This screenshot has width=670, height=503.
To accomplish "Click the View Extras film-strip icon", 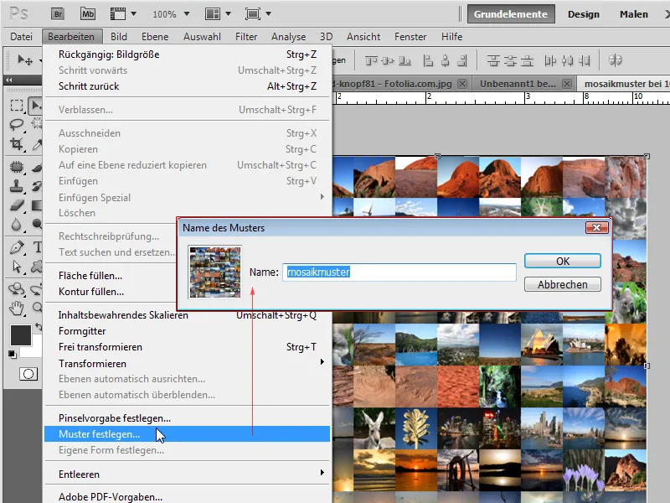I will [118, 14].
